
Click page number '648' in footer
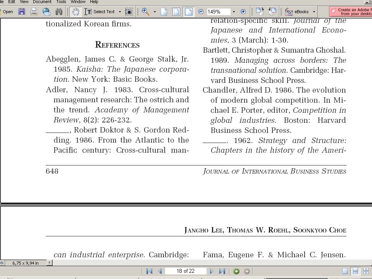[x=52, y=171]
